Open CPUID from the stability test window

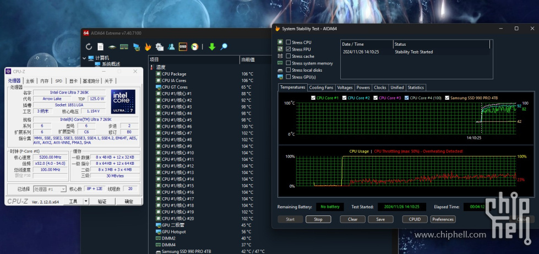[415, 219]
